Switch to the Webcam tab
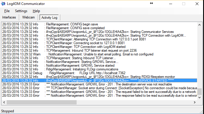The width and height of the screenshot is (204, 114). point(28,17)
